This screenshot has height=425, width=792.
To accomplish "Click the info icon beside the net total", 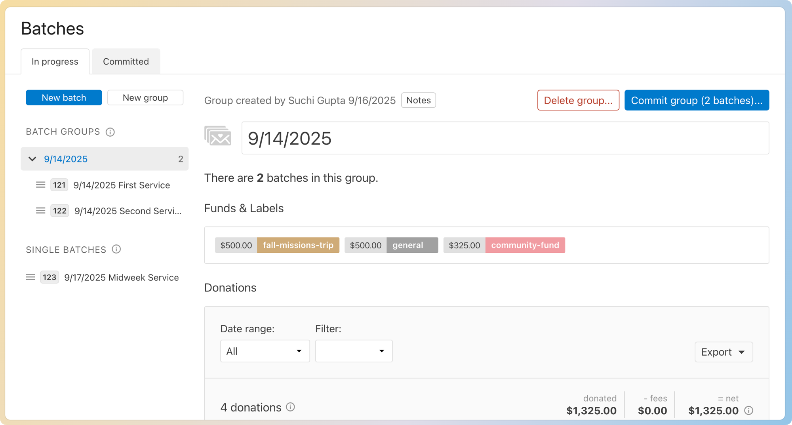I will tap(748, 411).
